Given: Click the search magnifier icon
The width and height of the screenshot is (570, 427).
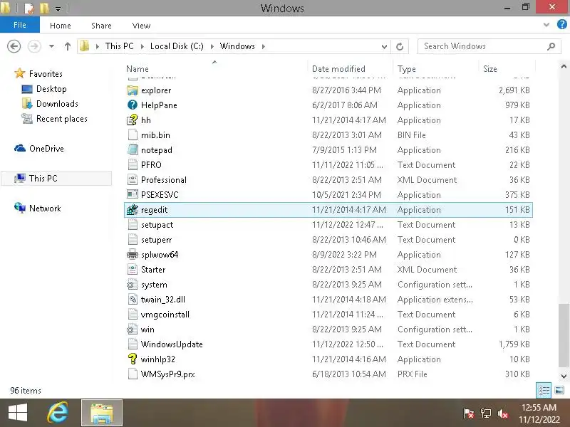Looking at the screenshot, I should (x=551, y=46).
